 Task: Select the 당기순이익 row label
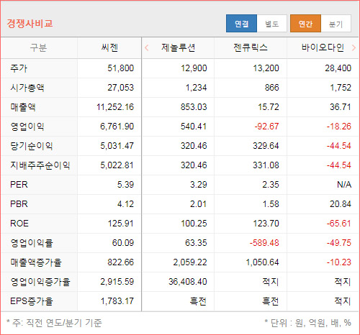click(32, 146)
